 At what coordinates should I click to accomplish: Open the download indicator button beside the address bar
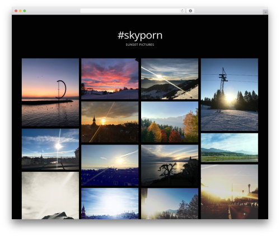coord(190,11)
